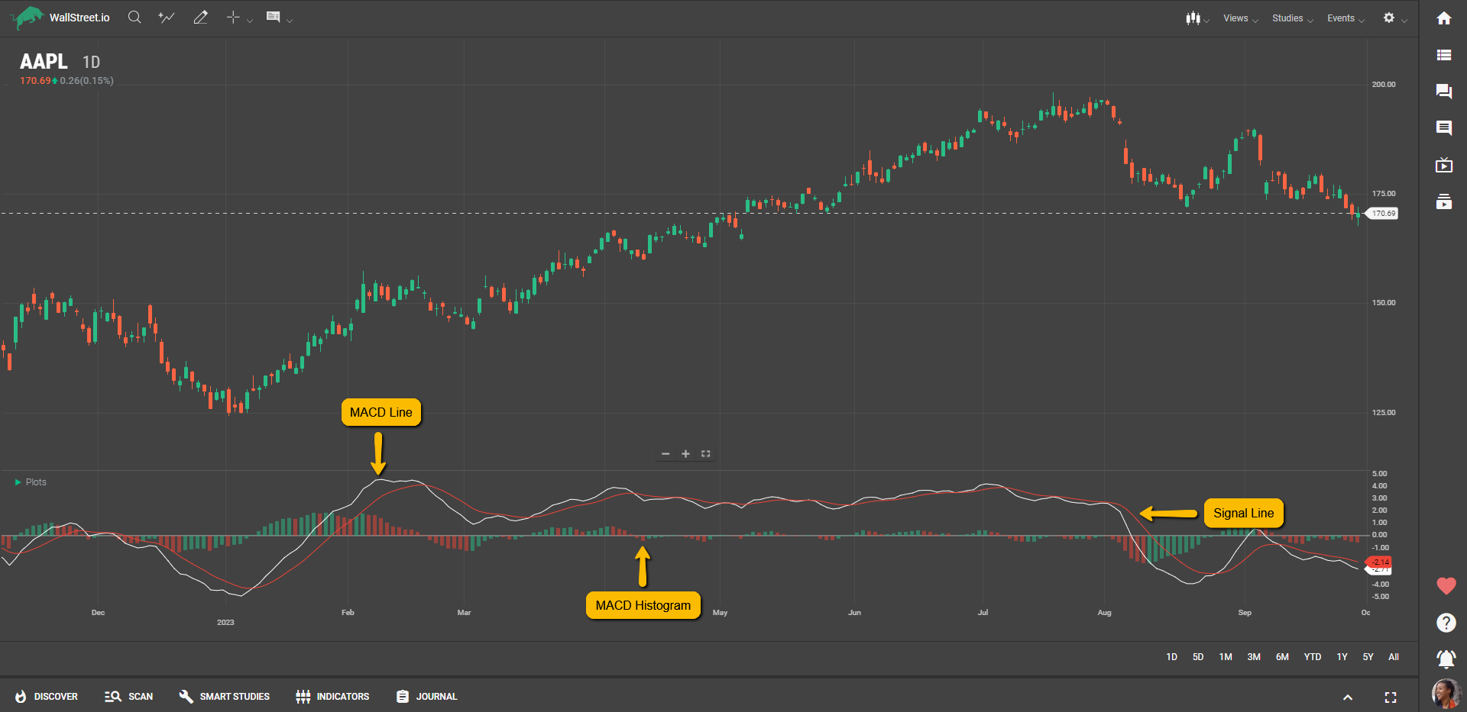Open Smart Studies
Screen dimensions: 1467x712
(x=224, y=697)
